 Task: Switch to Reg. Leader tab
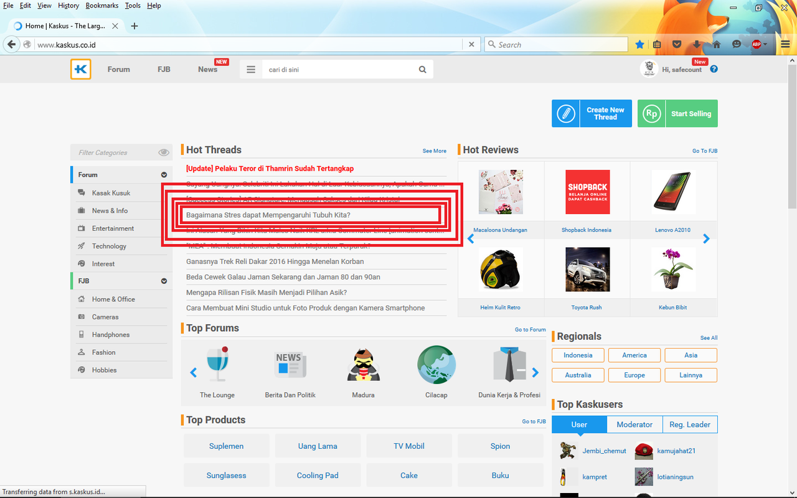(x=690, y=425)
